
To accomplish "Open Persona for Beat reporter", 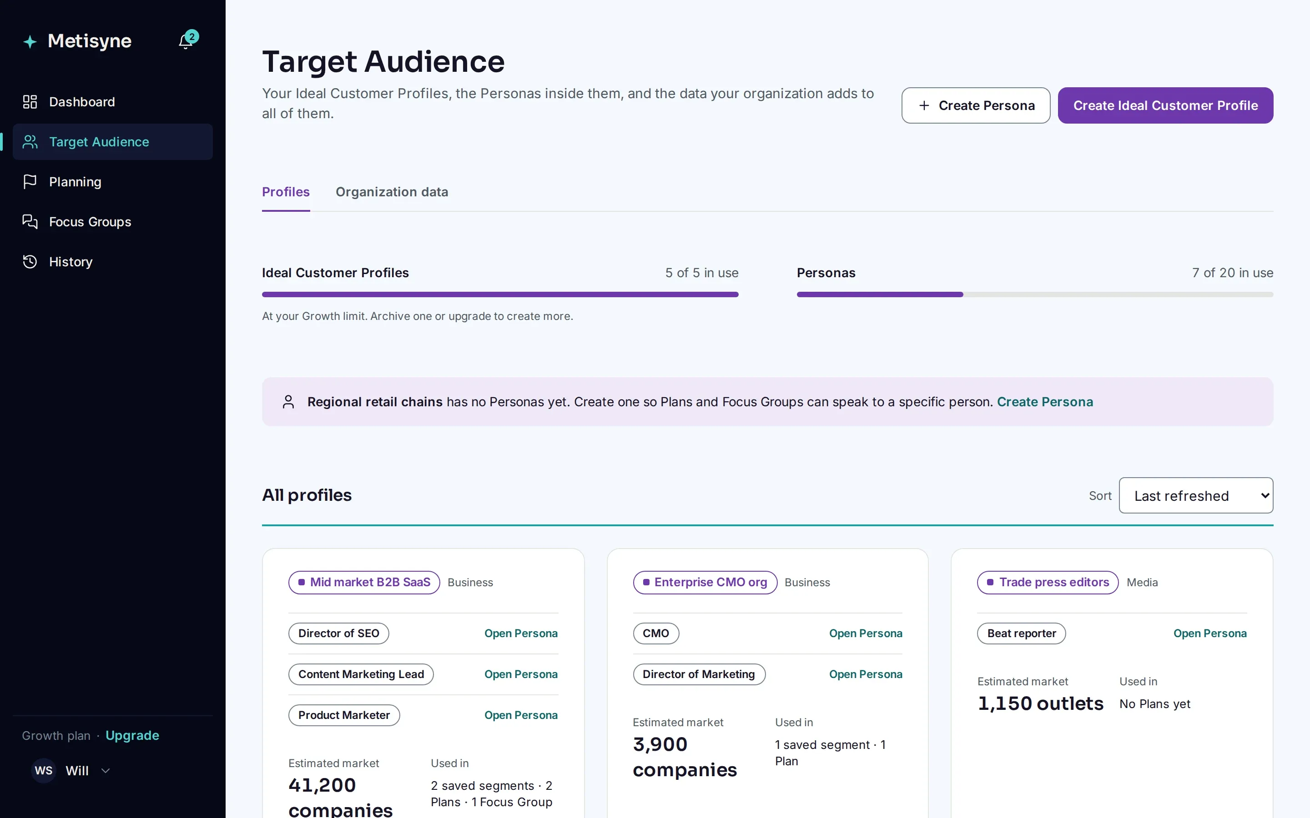I will point(1210,633).
